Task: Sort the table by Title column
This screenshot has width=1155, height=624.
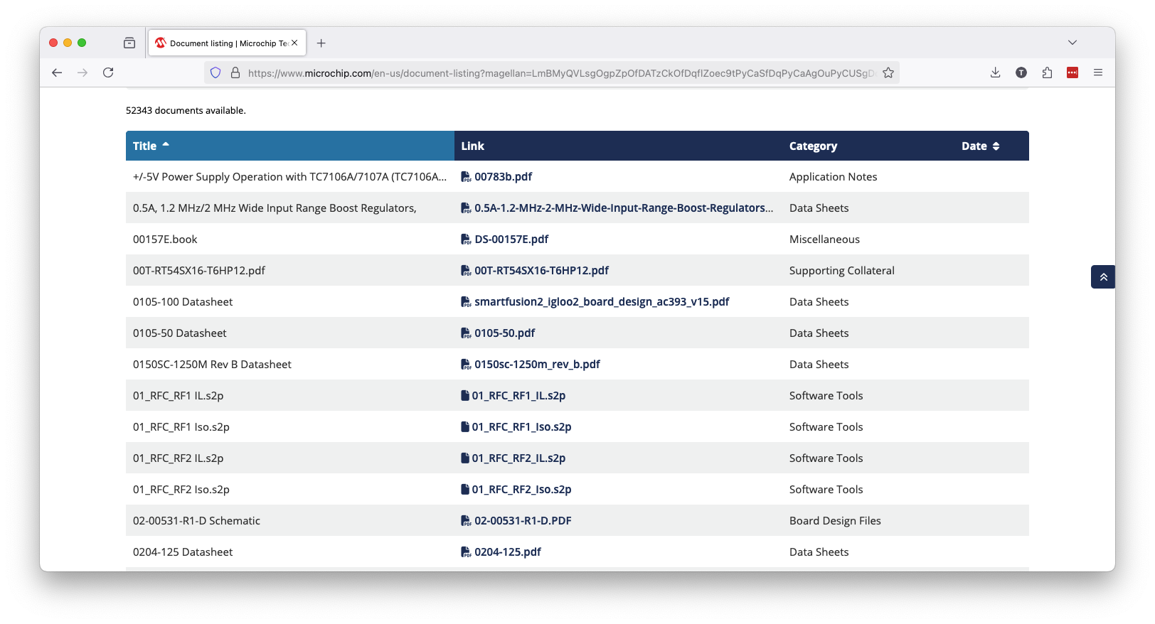Action: point(290,146)
